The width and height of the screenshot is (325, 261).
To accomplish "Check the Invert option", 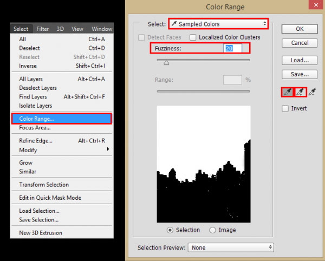I will click(x=285, y=108).
